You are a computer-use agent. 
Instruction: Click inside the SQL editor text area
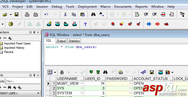click(116, 55)
